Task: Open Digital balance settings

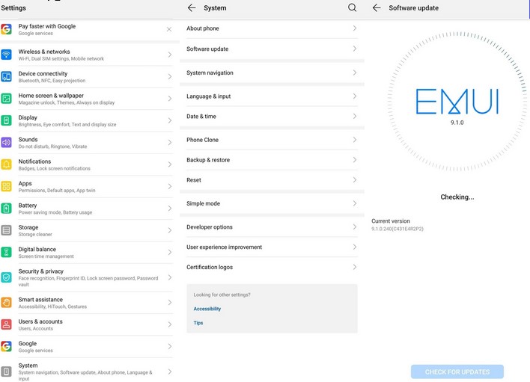Action: pyautogui.click(x=87, y=252)
